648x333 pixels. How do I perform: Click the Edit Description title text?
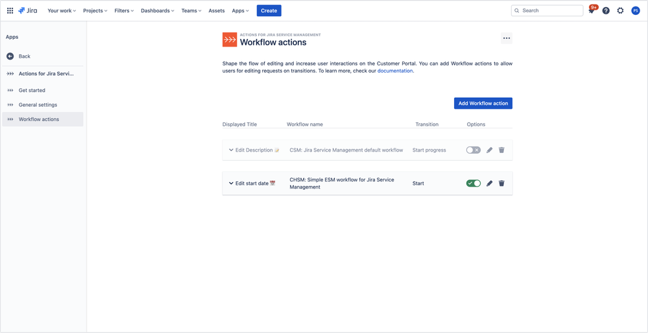pyautogui.click(x=254, y=150)
